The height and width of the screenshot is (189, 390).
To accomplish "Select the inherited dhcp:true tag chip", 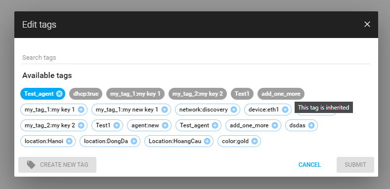I will tap(86, 94).
